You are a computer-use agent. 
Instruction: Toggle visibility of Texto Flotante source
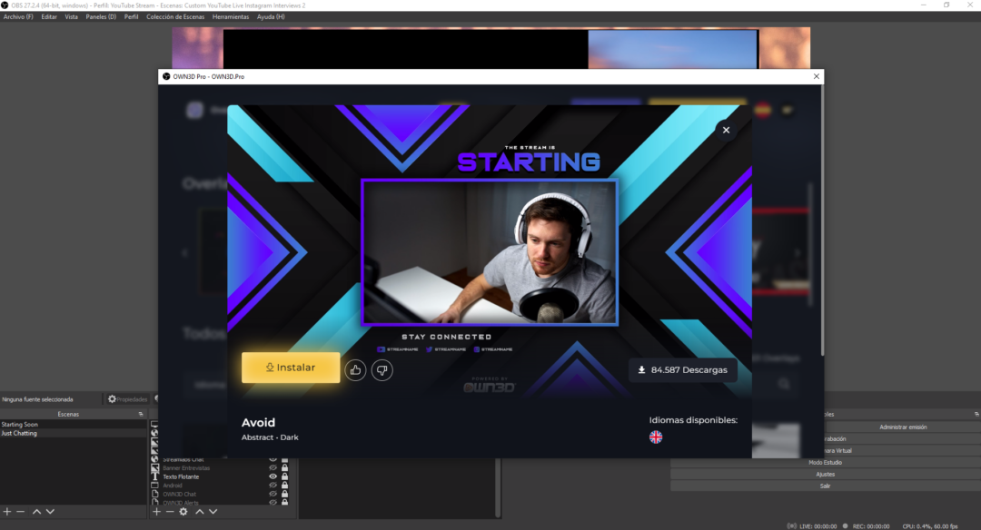(272, 476)
